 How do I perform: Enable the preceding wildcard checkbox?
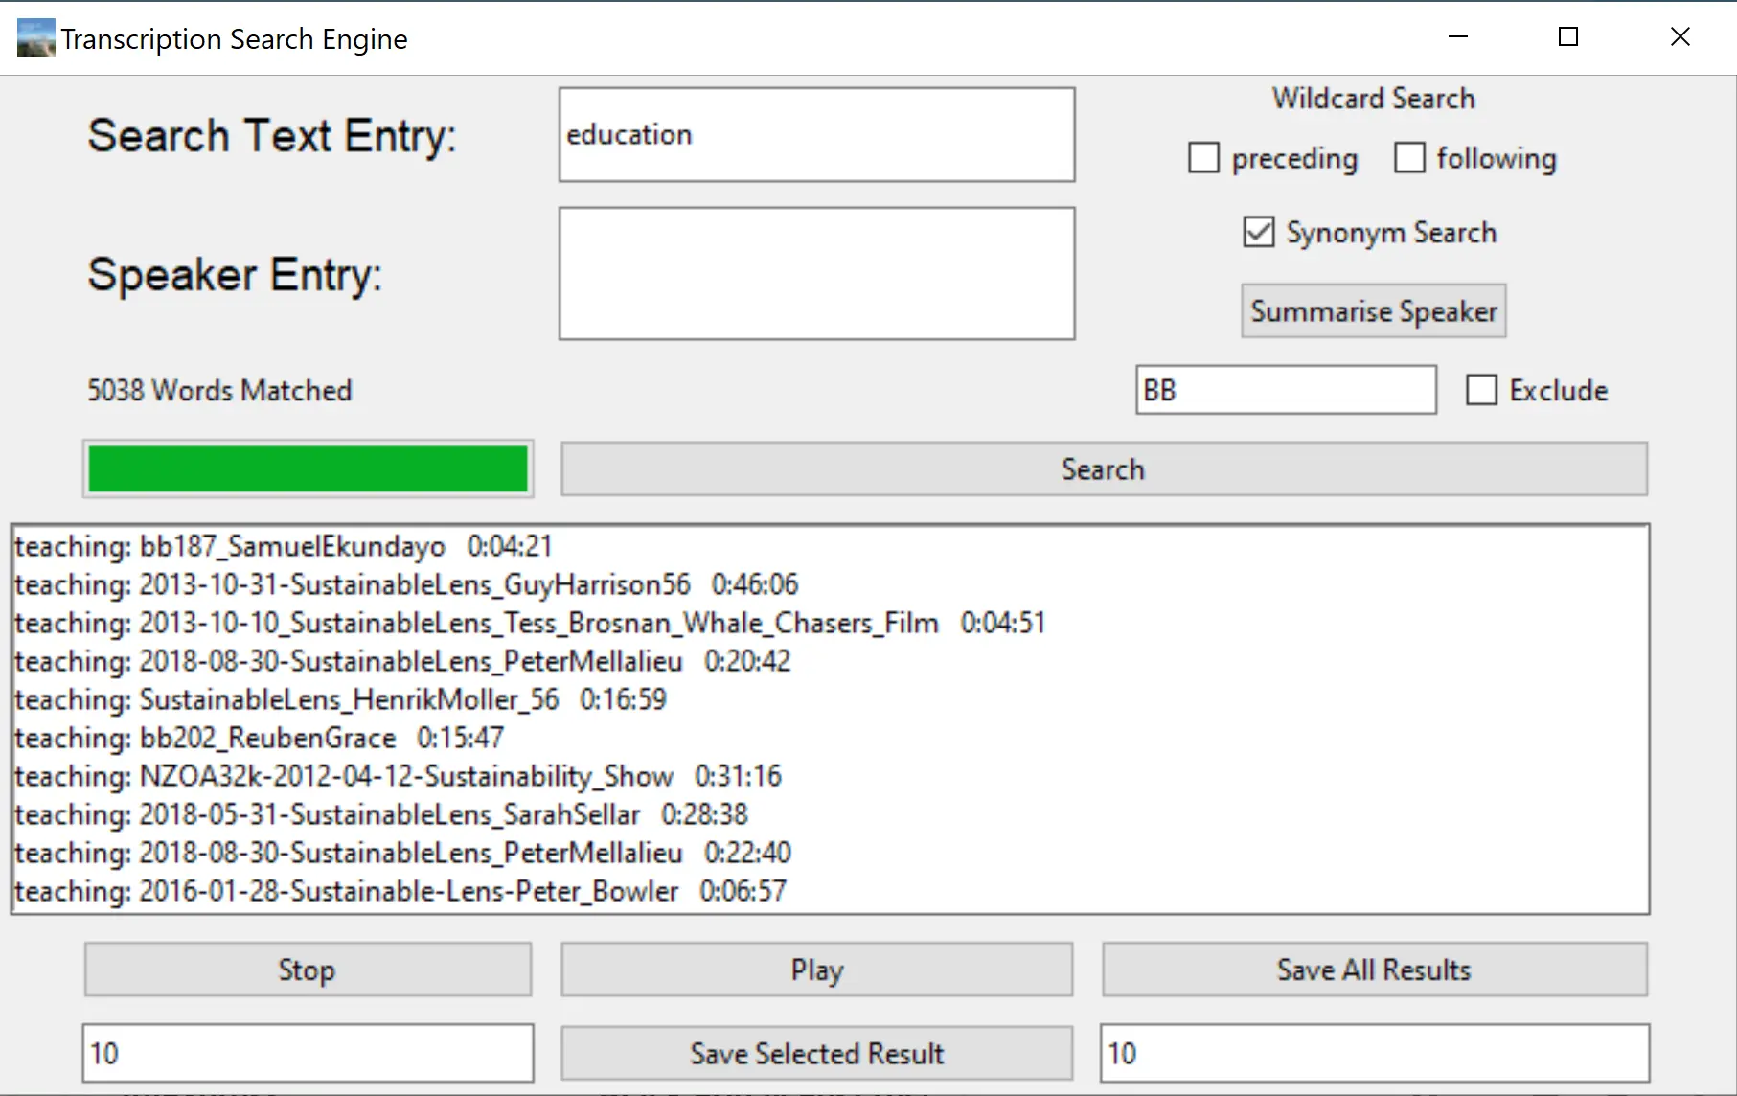(x=1203, y=158)
